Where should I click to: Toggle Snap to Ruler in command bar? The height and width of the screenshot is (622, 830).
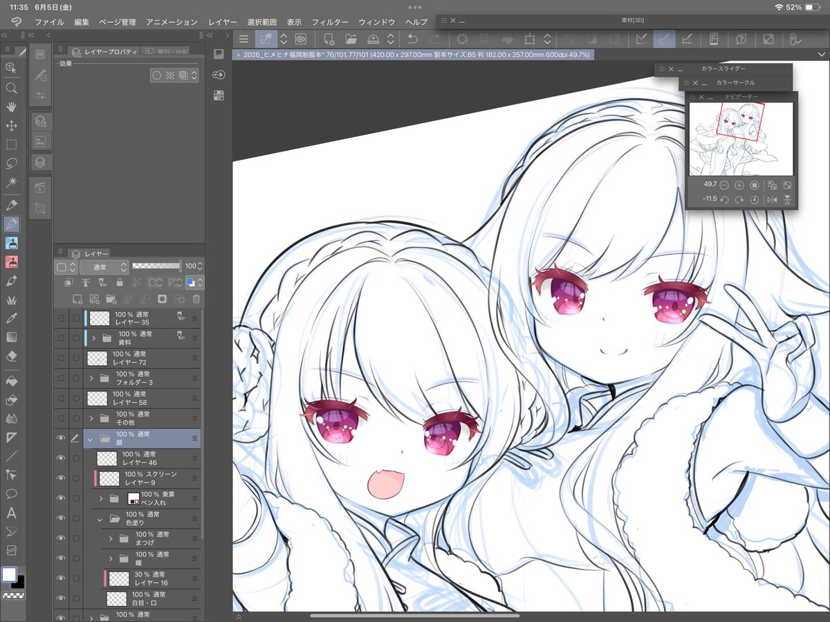[x=640, y=39]
